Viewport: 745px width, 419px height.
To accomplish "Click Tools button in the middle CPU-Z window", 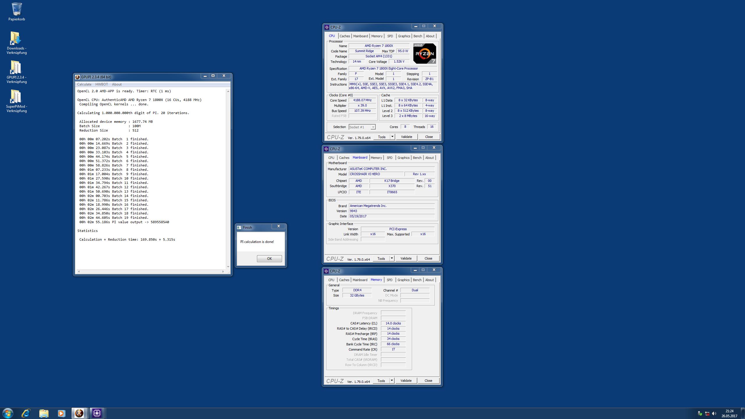I will click(381, 258).
